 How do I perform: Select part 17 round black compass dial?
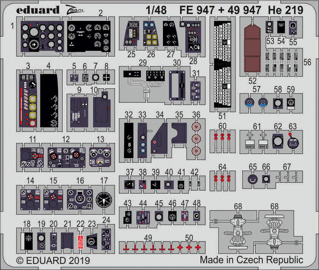tap(104, 200)
